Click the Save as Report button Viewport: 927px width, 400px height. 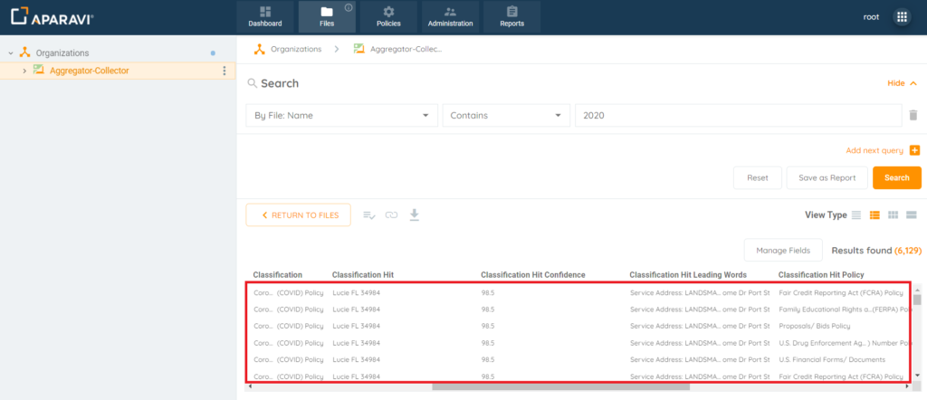click(826, 178)
